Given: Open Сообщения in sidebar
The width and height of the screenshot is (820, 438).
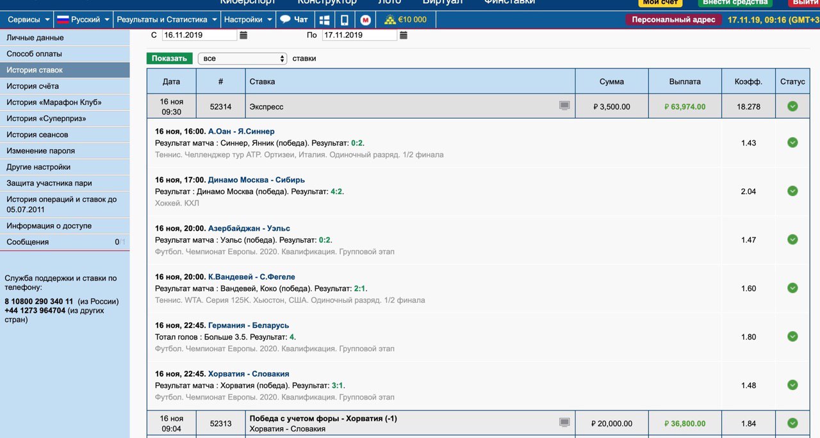Looking at the screenshot, I should tap(65, 242).
